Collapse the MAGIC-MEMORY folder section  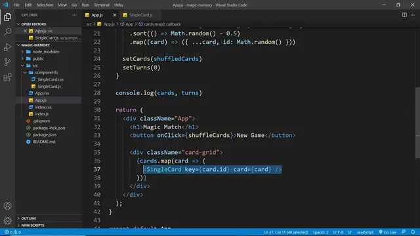point(18,45)
